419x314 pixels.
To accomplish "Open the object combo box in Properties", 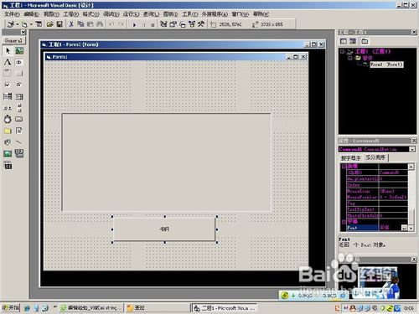I will tap(377, 149).
